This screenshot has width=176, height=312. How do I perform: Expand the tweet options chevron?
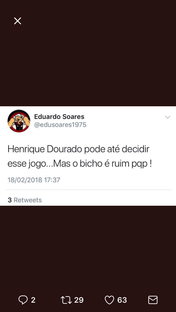[168, 117]
